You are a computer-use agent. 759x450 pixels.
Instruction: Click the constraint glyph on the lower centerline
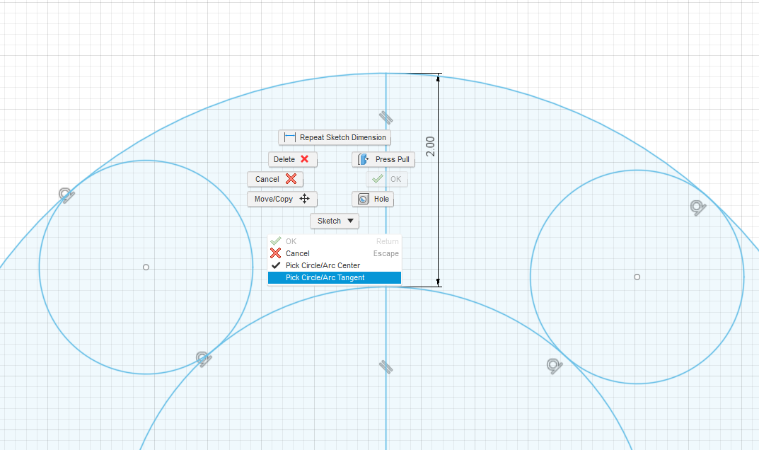pos(385,366)
